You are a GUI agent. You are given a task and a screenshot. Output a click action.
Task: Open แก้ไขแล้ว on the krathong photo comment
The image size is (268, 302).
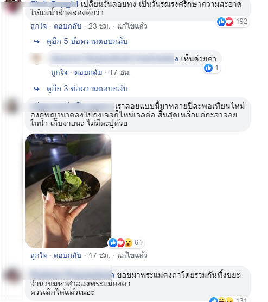132,256
